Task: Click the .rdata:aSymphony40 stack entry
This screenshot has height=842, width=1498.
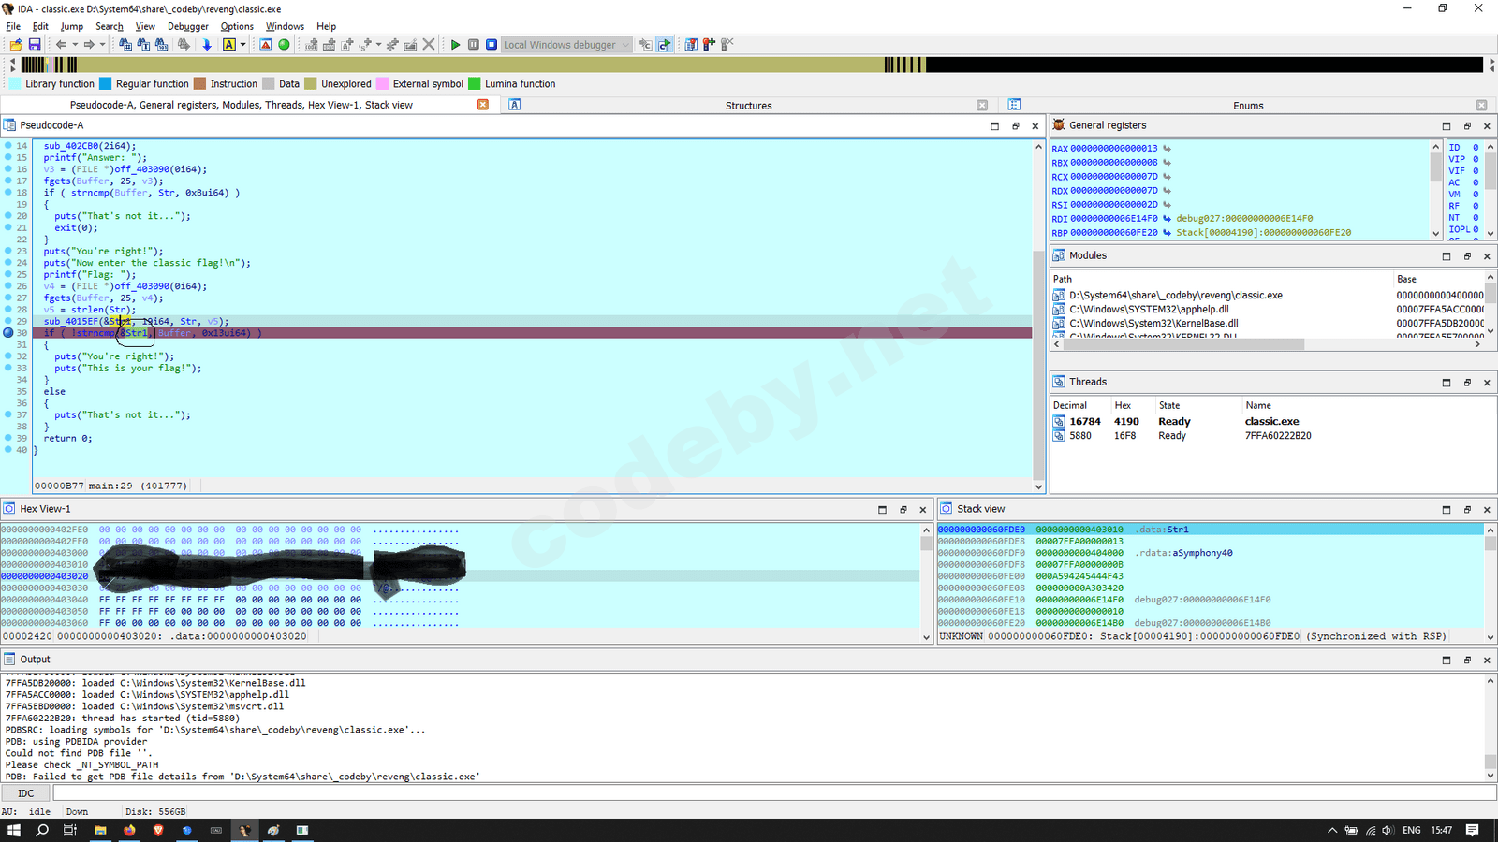Action: click(x=1183, y=553)
